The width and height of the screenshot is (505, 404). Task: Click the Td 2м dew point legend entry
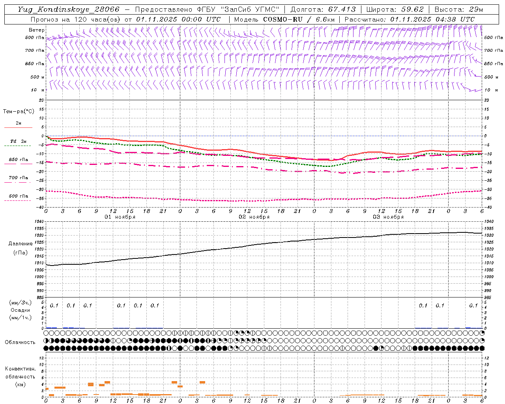coord(19,141)
